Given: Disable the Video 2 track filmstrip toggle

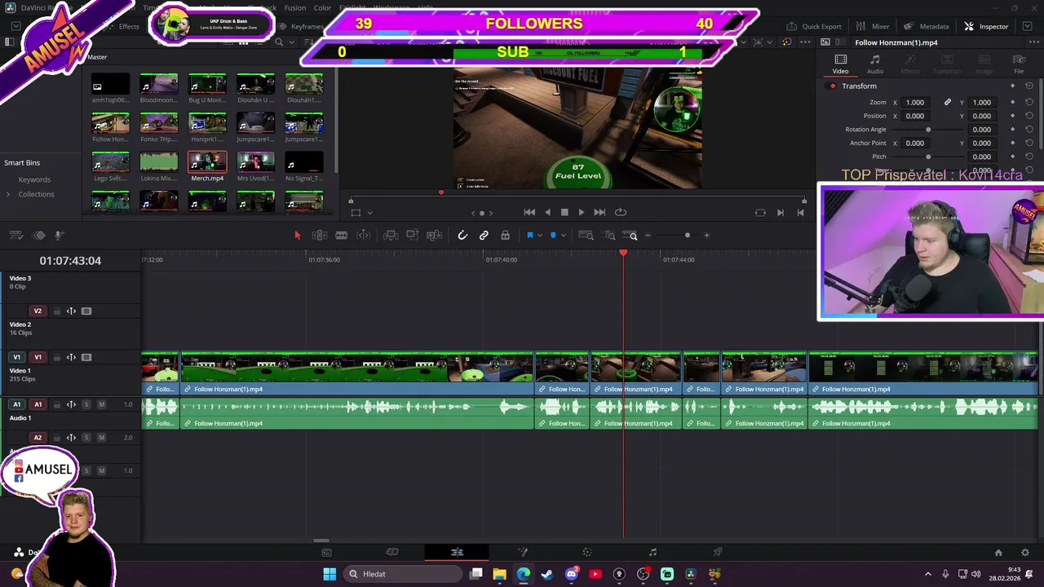Looking at the screenshot, I should tap(86, 311).
